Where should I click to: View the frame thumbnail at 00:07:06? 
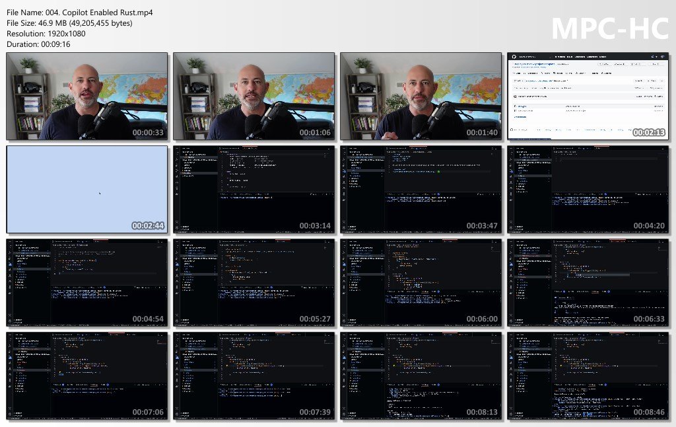[87, 376]
